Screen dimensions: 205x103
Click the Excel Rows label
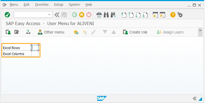pyautogui.click(x=11, y=48)
